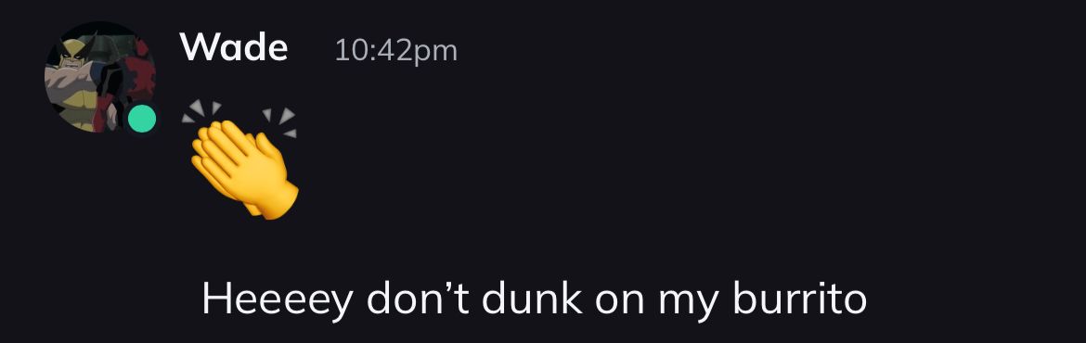Click the right motion lines above the clap emoji
The height and width of the screenshot is (343, 1086).
coord(280,121)
